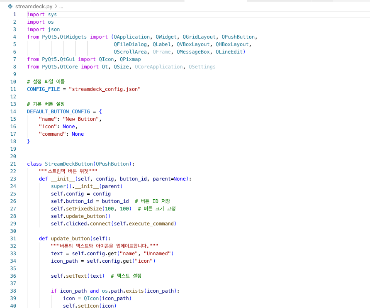
Task: Click DEFAULT_BUTTON_CONFIG variable name
Action: pos(60,111)
